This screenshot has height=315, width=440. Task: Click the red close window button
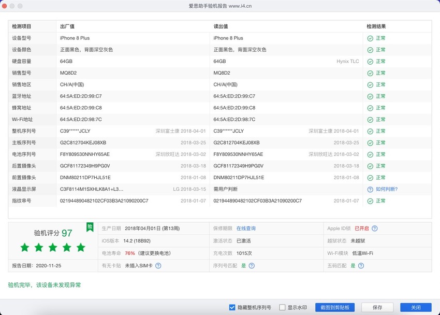point(4,6)
